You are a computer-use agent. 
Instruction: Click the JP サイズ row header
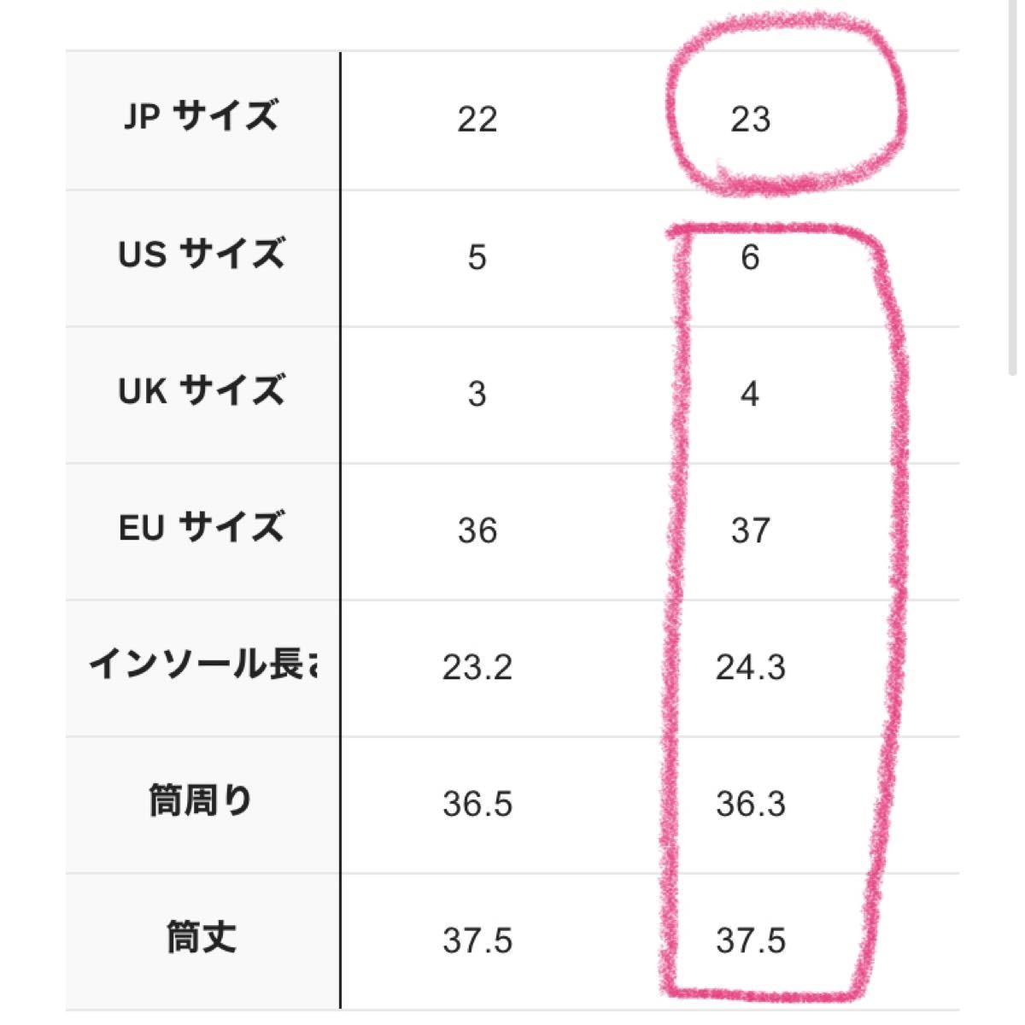202,120
